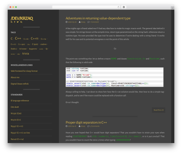Click the author icon beside krzaq on the first post
This screenshot has width=182, height=154.
point(80,22)
